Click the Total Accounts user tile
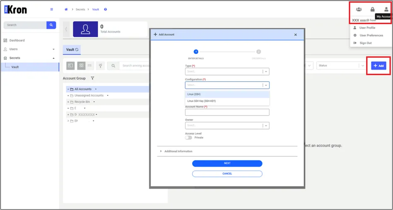The image size is (393, 210). pos(85,29)
